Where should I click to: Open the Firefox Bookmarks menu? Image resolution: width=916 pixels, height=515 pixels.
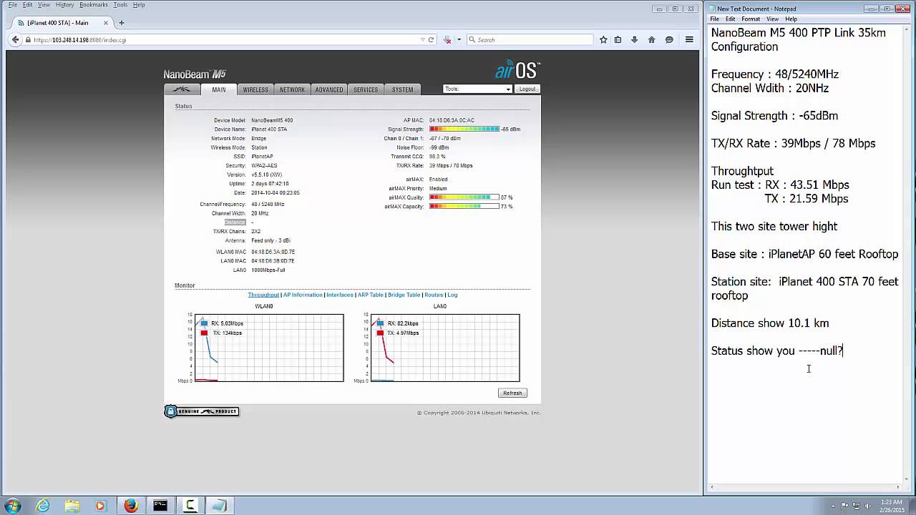[94, 5]
